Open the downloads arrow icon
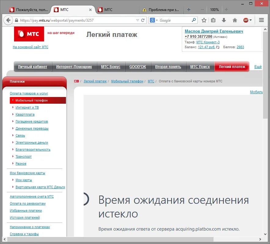The width and height of the screenshot is (270, 244). pos(224,20)
